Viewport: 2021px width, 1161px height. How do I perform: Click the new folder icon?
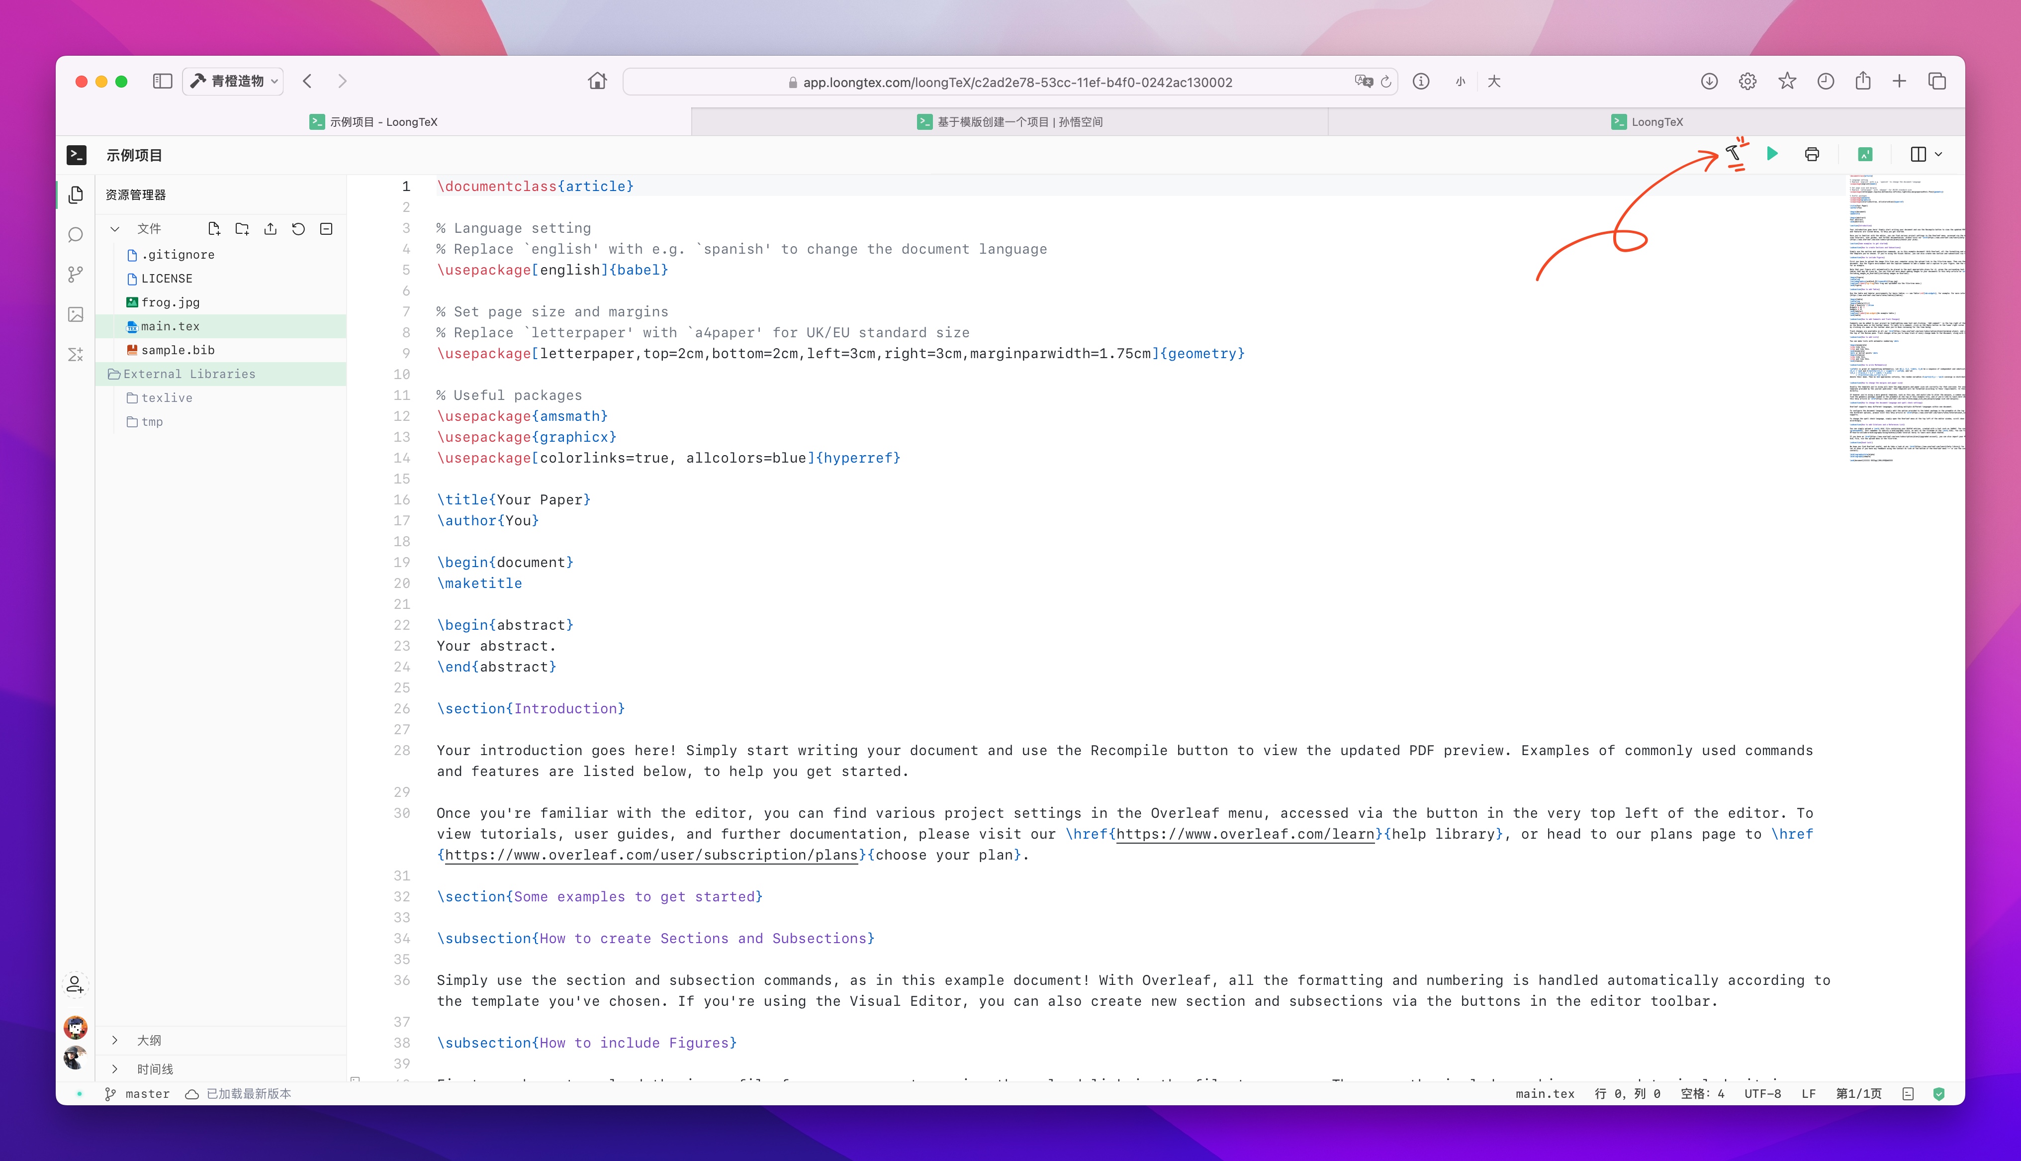tap(242, 229)
